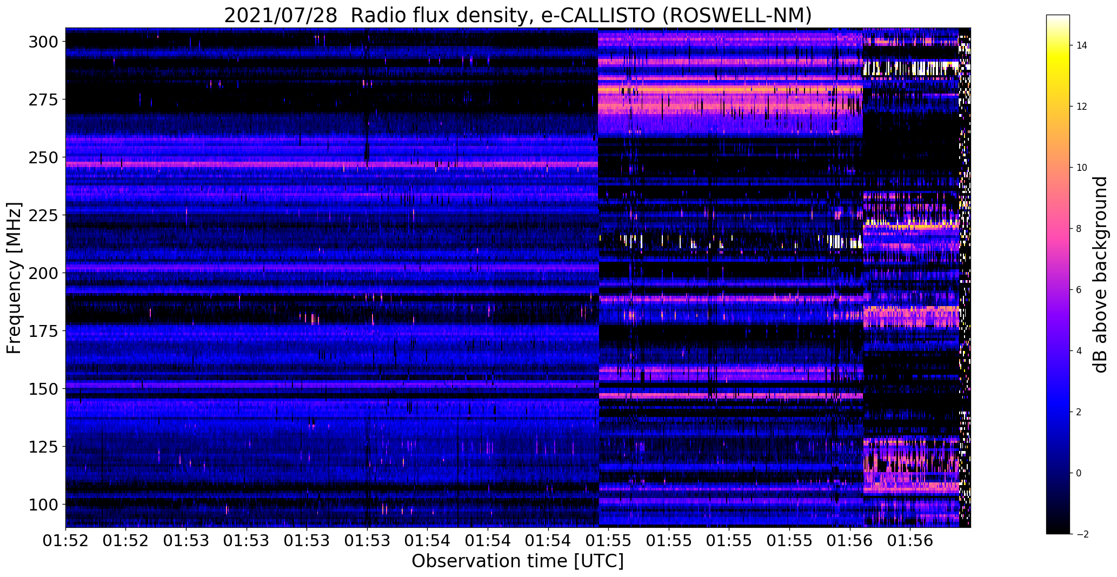
Task: Click the 8 value on the colorbar scale
Action: tap(1079, 229)
